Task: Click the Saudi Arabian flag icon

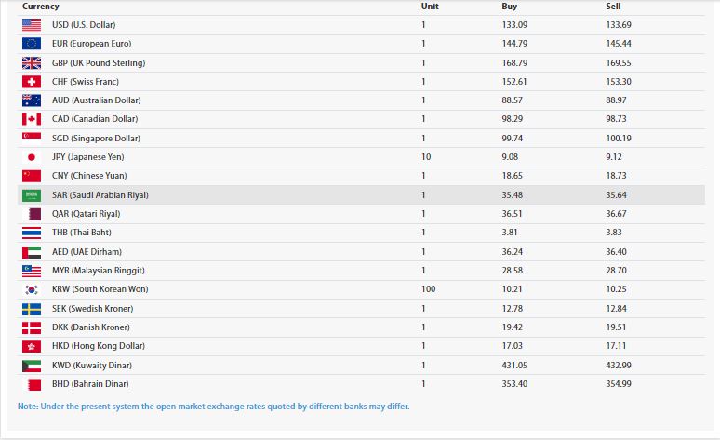Action: (32, 195)
